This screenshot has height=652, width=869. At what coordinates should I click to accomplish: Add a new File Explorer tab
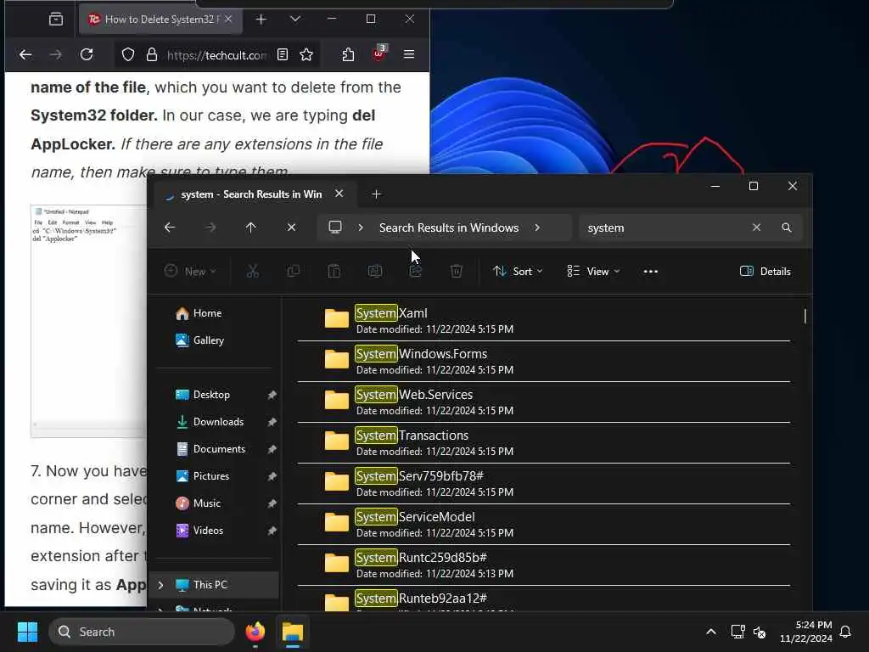click(x=376, y=194)
